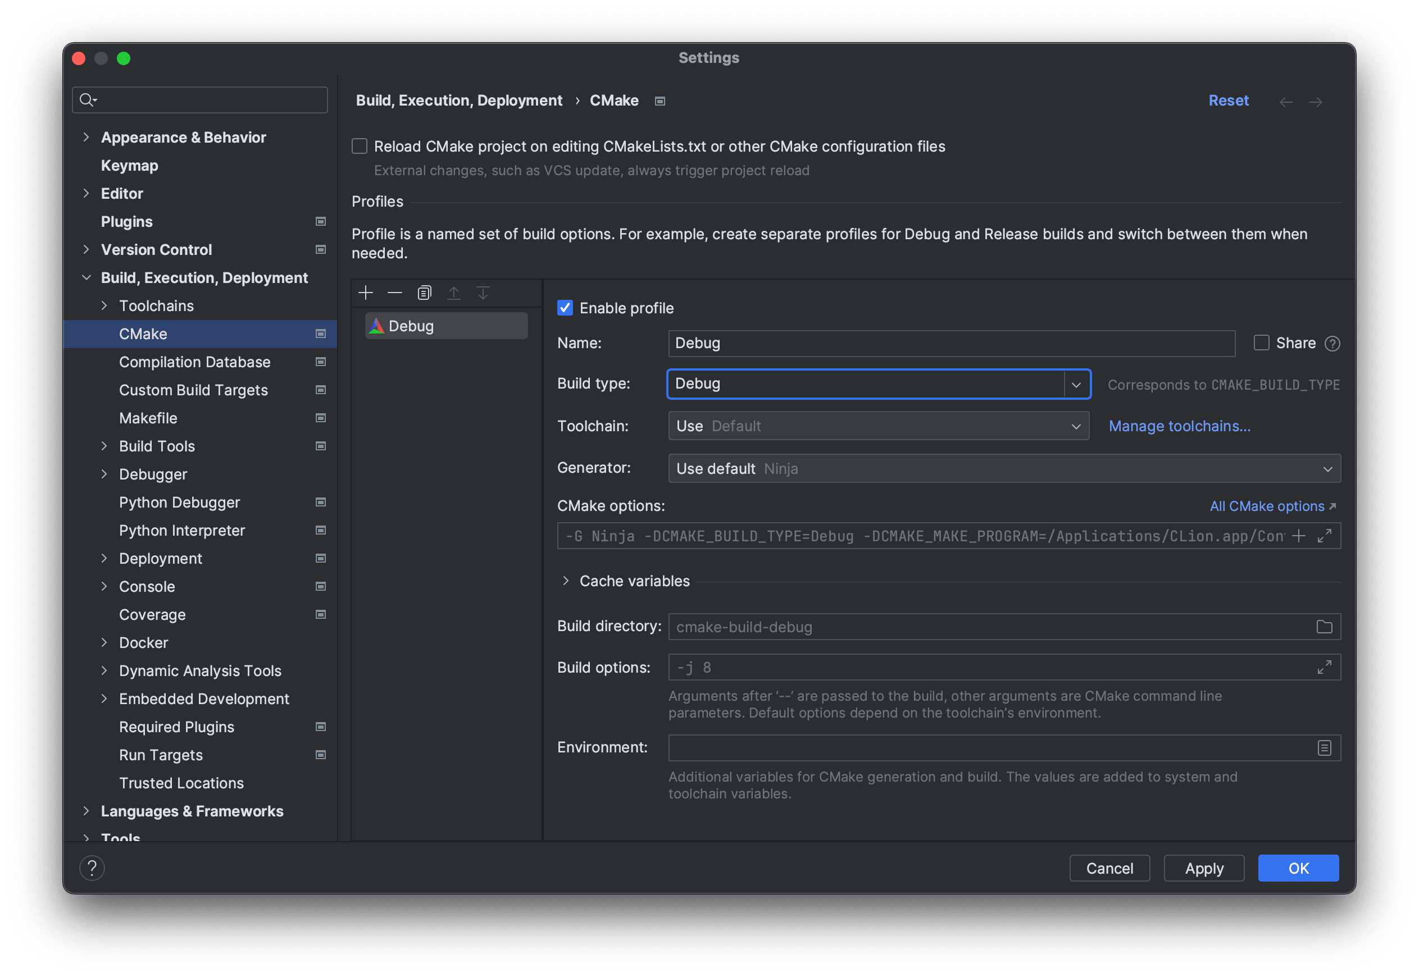The width and height of the screenshot is (1419, 977).
Task: Check the Share checkbox
Action: coord(1262,343)
